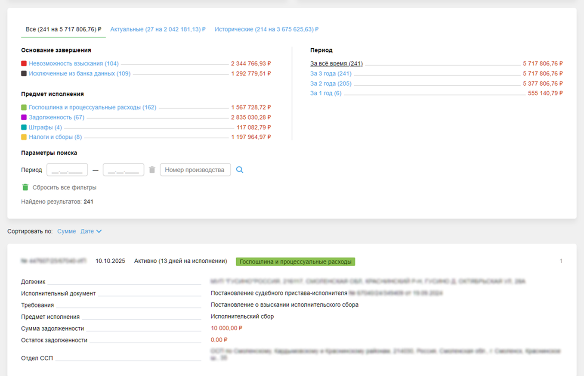Filter by Невозможность взыскания
584x376 pixels.
pos(74,63)
